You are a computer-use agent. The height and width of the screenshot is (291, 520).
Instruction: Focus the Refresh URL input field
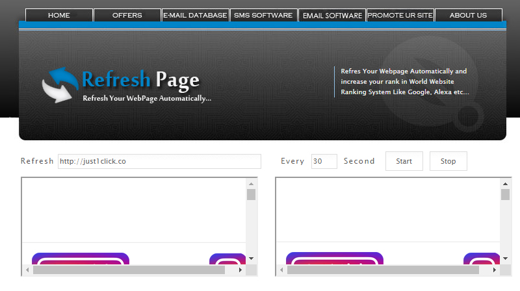click(x=159, y=161)
